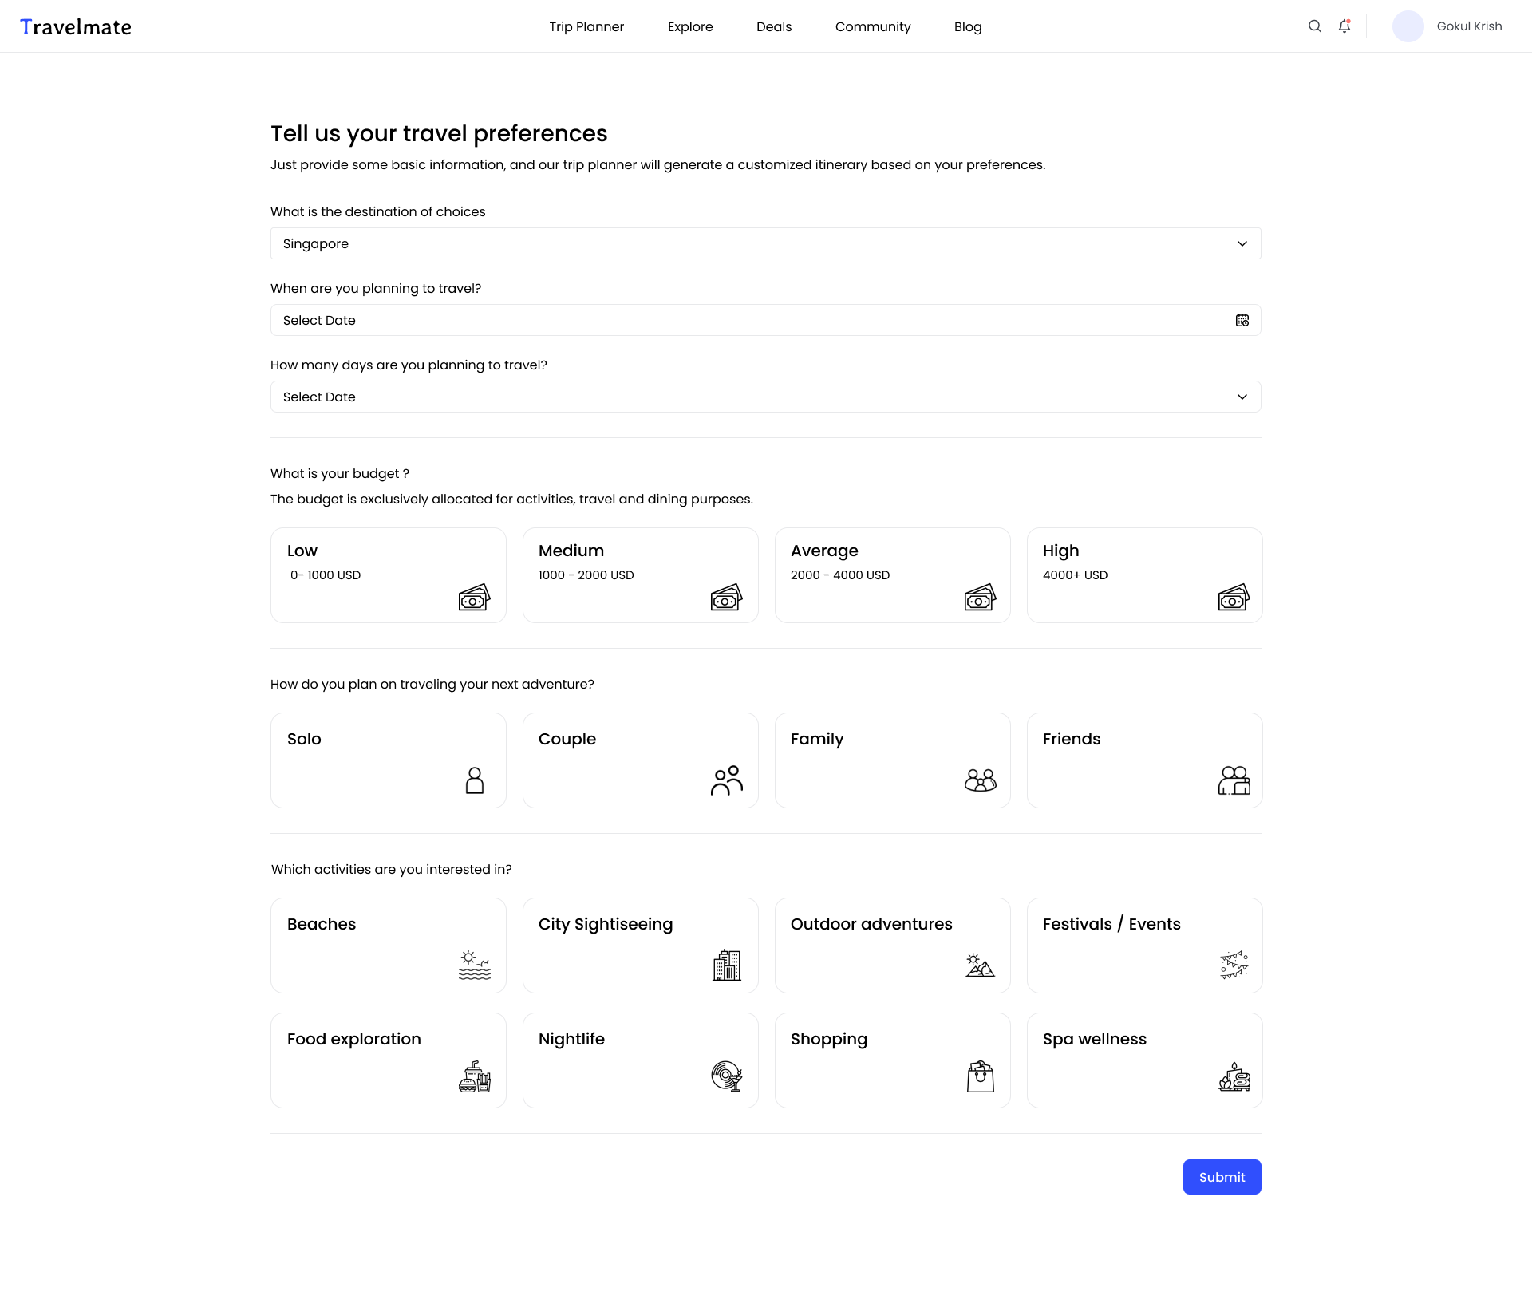Click the Travelmate logo link
Screen dimensions: 1532x1311
click(76, 27)
